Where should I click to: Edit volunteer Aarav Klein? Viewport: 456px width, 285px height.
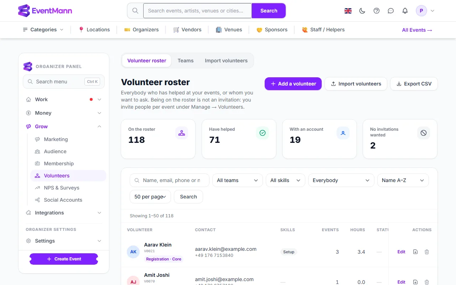click(x=401, y=252)
